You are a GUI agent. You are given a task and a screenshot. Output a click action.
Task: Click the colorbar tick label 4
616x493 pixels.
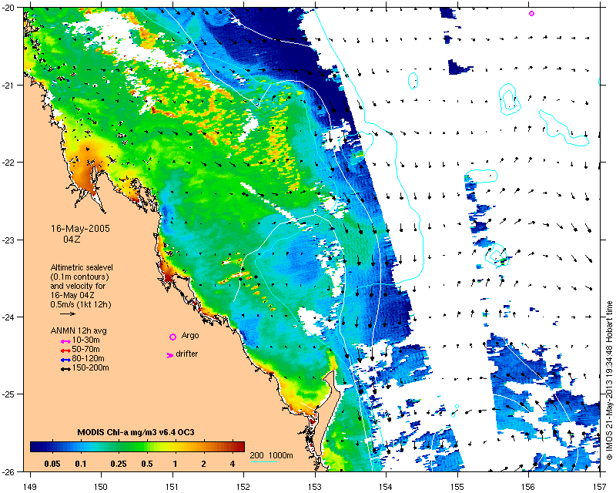pyautogui.click(x=233, y=464)
